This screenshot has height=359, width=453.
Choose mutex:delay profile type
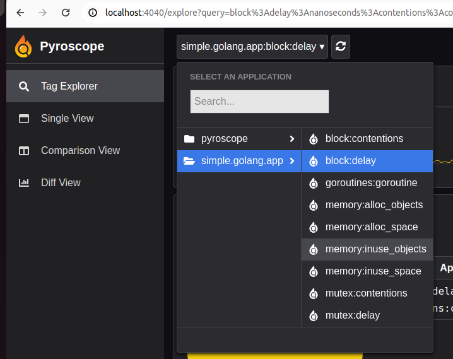click(352, 315)
